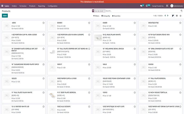Open the Reporting menu
The height and width of the screenshot is (114, 184).
point(42,6)
